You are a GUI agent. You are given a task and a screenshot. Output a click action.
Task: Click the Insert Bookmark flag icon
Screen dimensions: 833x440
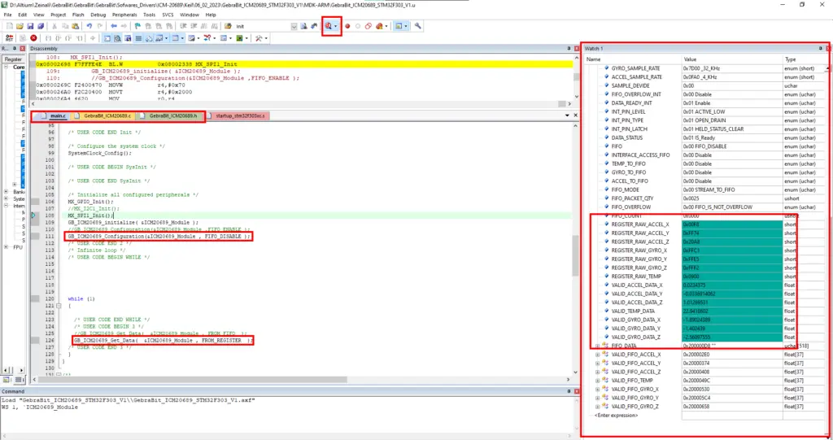pyautogui.click(x=137, y=26)
